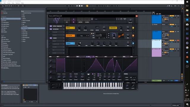This screenshot has width=190, height=107.
Task: Open the Instruments browser category
Action: [x=6, y=23]
